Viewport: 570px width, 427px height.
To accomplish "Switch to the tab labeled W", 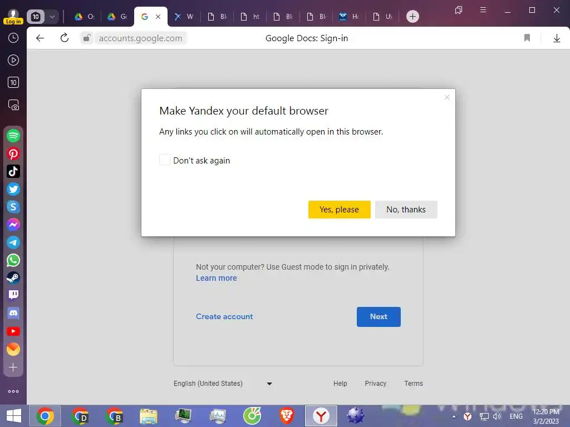I will click(184, 17).
